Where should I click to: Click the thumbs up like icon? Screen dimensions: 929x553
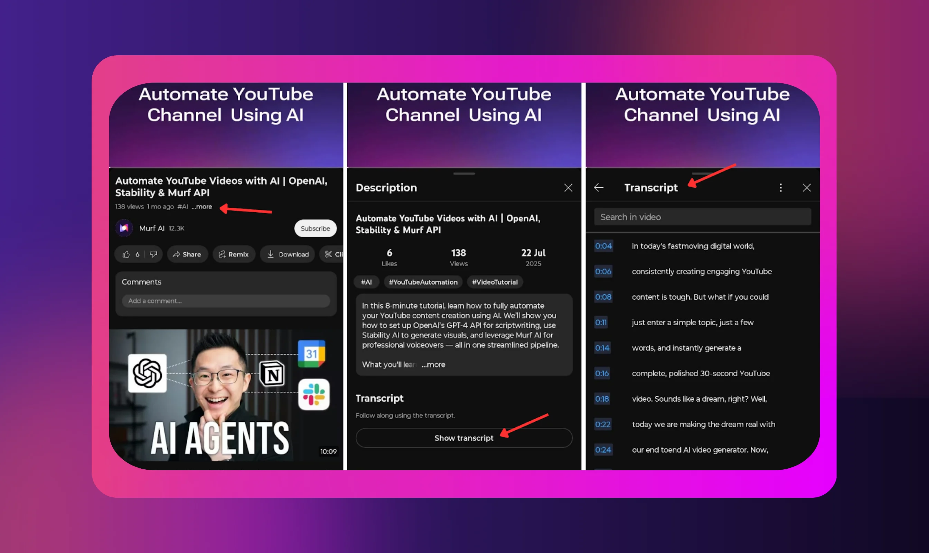[126, 254]
